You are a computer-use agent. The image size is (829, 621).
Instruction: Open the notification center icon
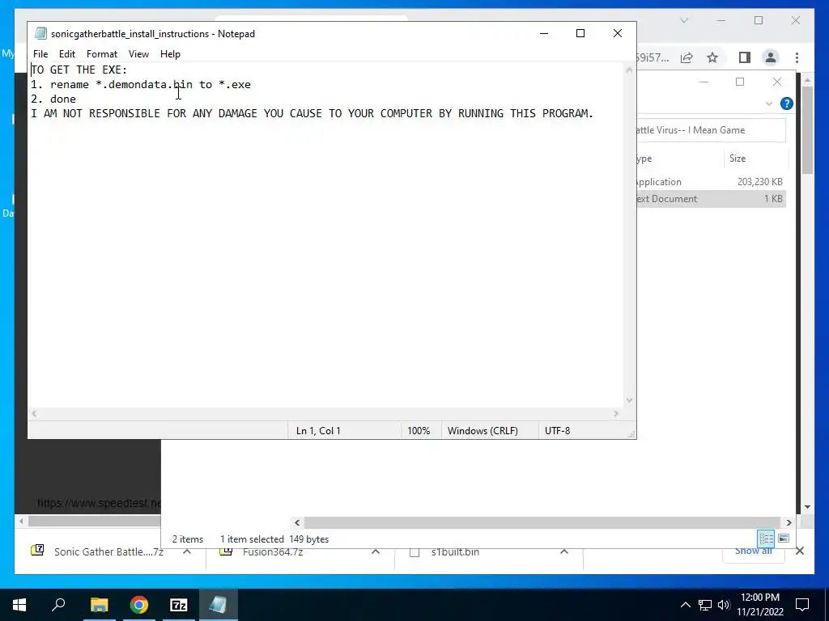(802, 605)
